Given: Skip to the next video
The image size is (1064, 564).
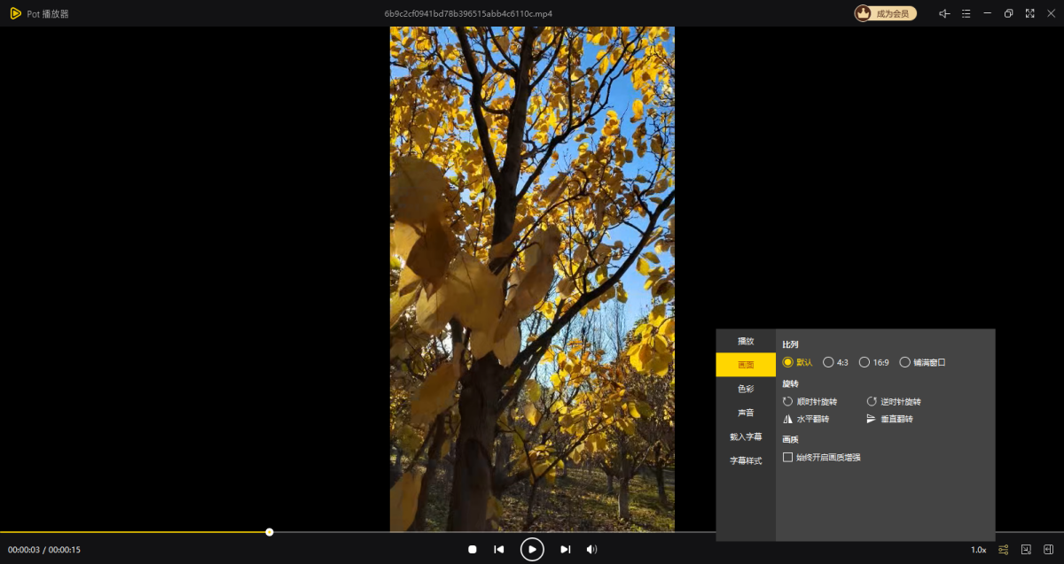Looking at the screenshot, I should point(565,550).
